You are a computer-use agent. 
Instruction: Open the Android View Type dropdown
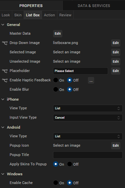pyautogui.click(x=88, y=136)
